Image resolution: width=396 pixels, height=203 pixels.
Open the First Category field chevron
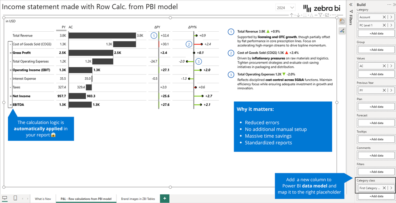[x=391, y=188]
